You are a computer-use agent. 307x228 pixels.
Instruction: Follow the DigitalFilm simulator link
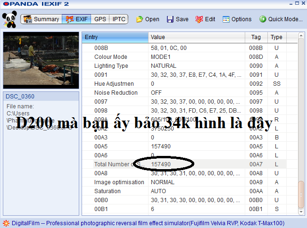(148, 223)
